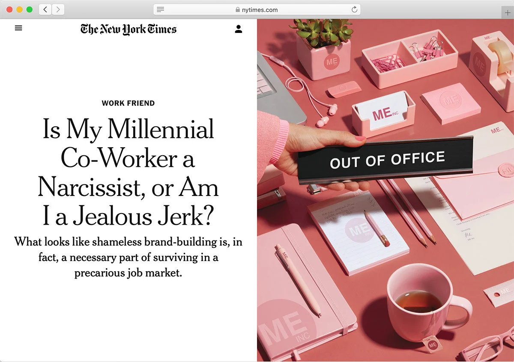The image size is (514, 362).
Task: Reload the page using the refresh icon
Action: [354, 9]
